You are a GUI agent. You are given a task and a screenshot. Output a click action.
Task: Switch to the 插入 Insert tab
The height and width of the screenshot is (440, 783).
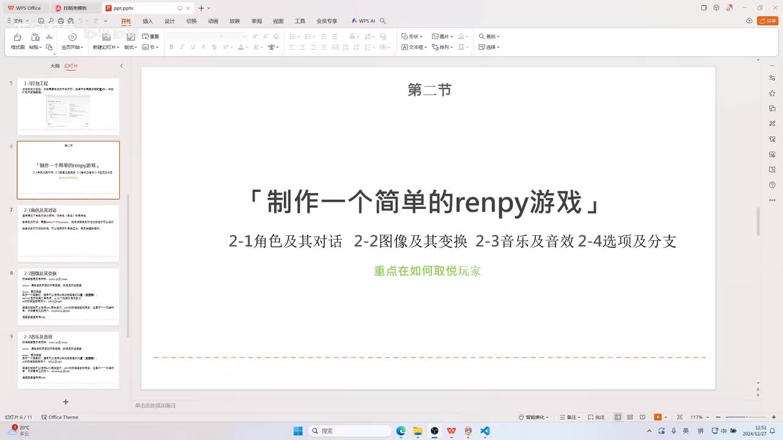(148, 21)
